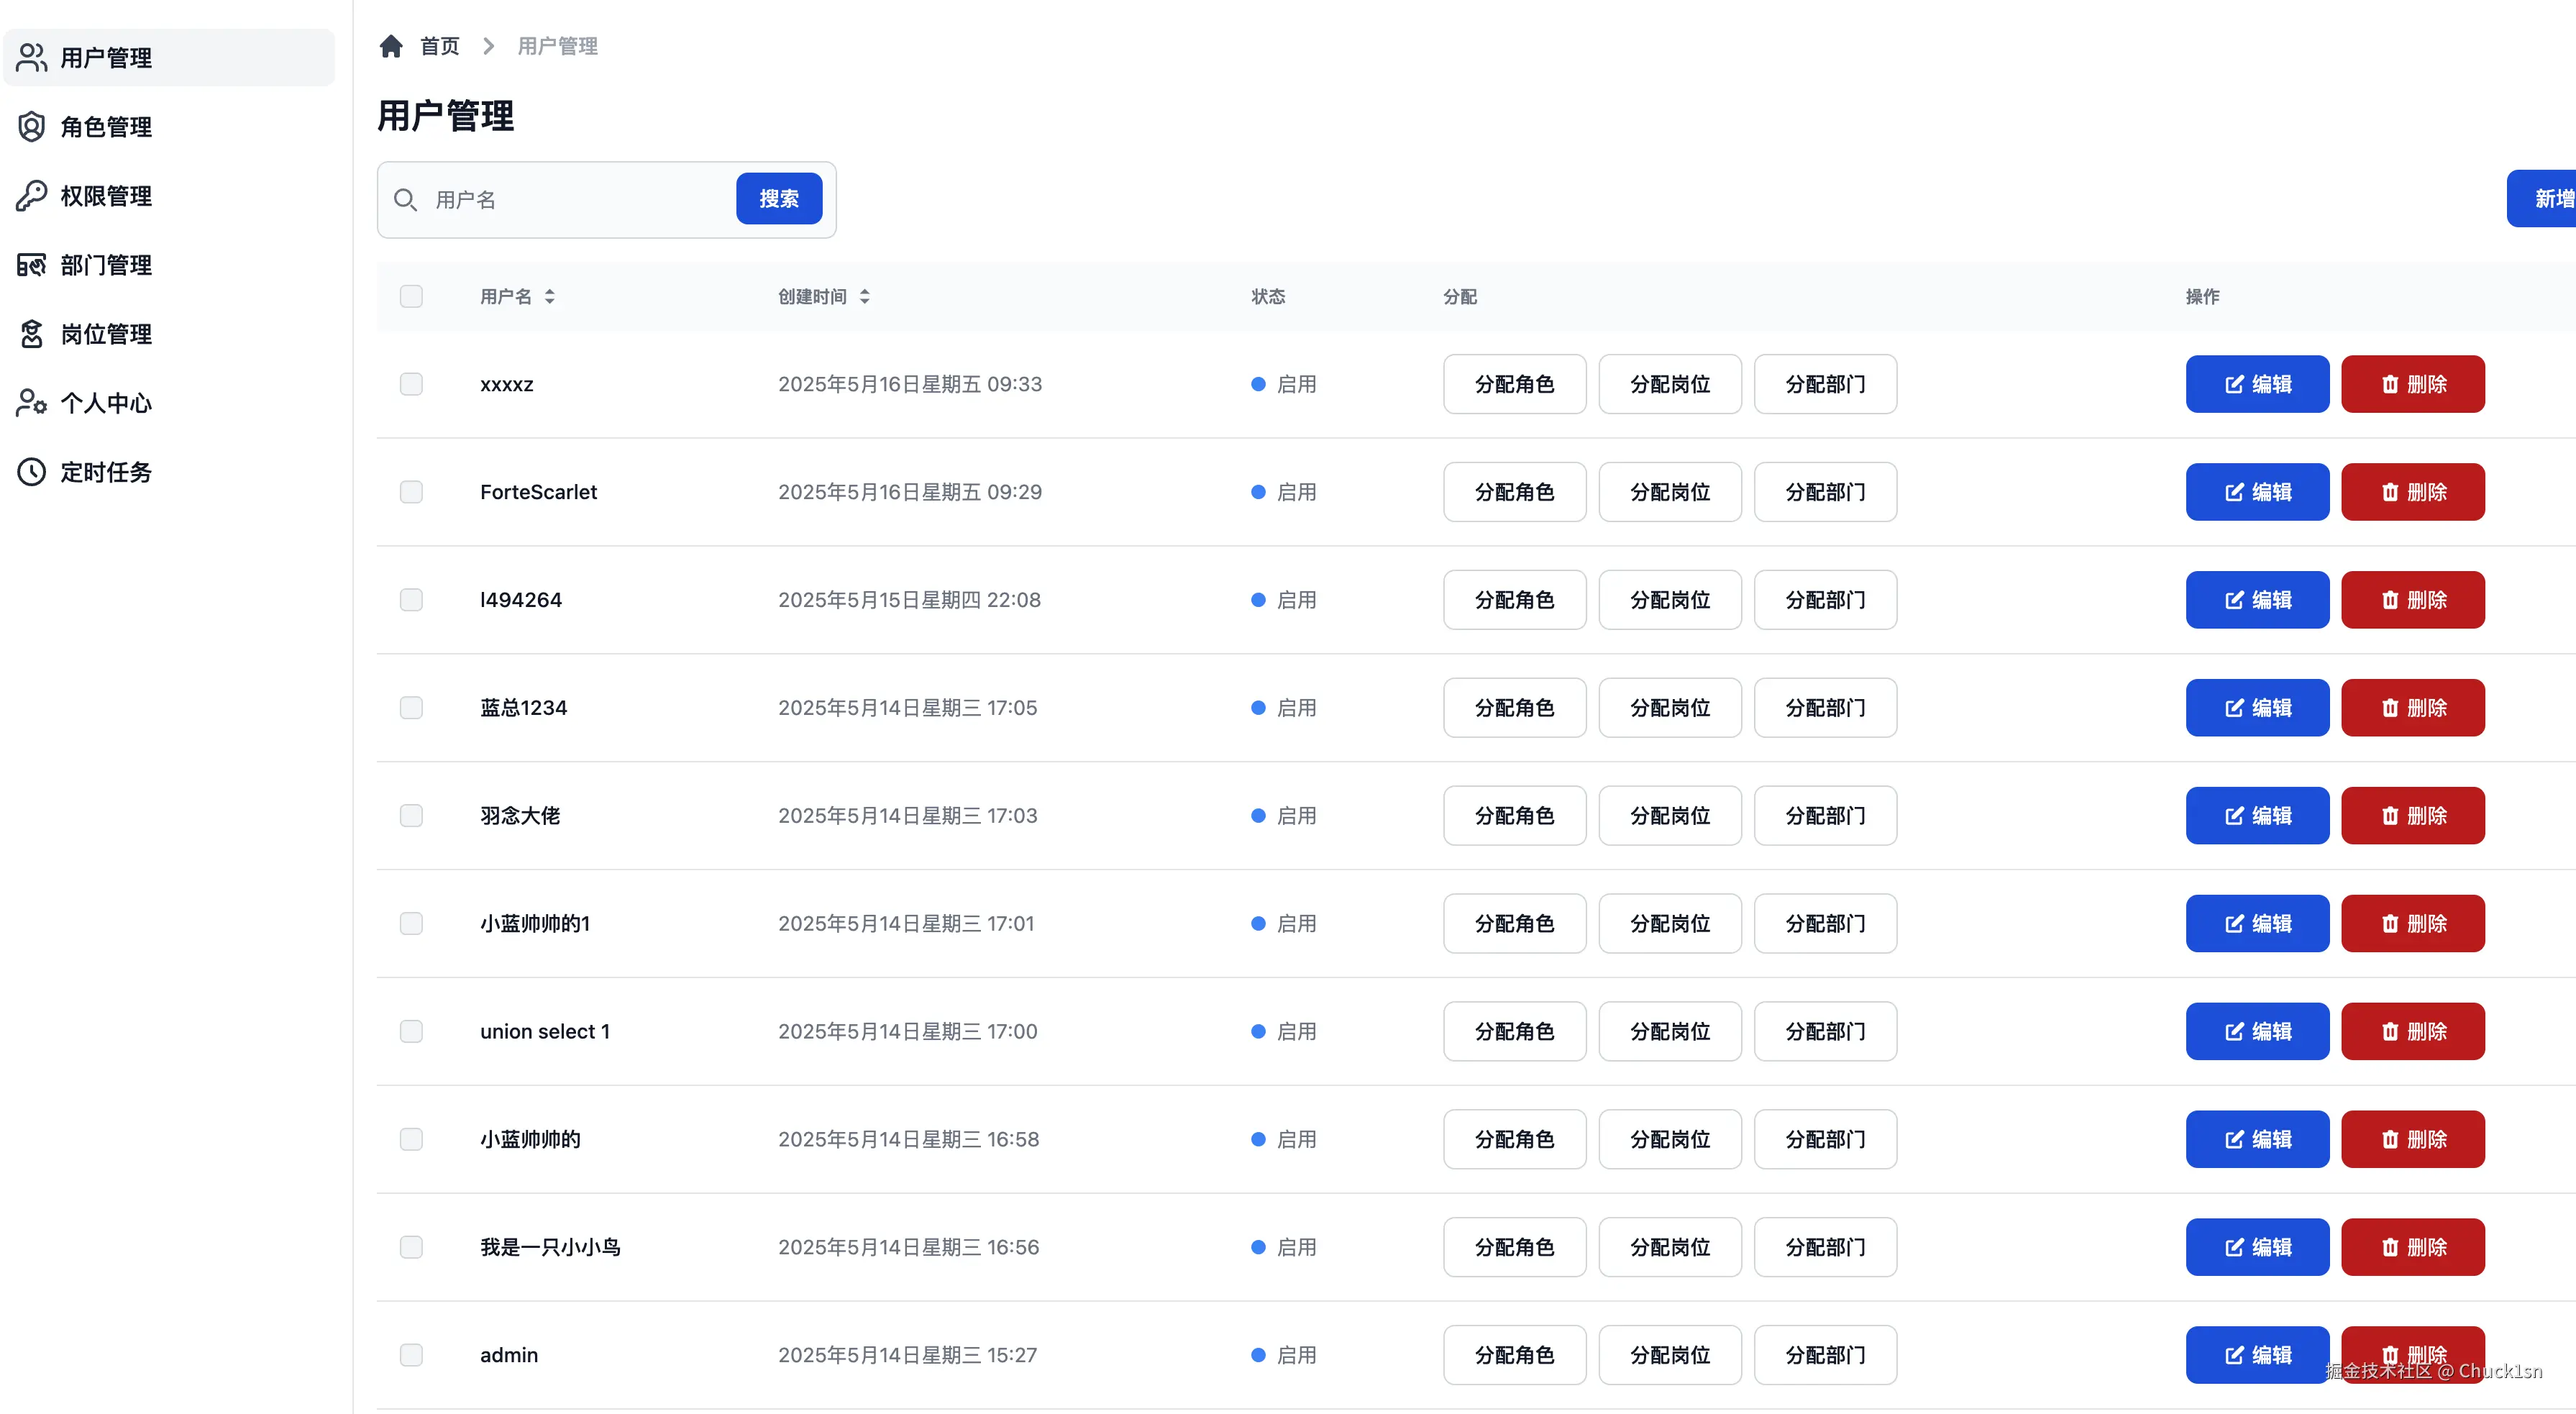Image resolution: width=2576 pixels, height=1414 pixels.
Task: Click the magnifier icon in search box
Action: pos(405,200)
